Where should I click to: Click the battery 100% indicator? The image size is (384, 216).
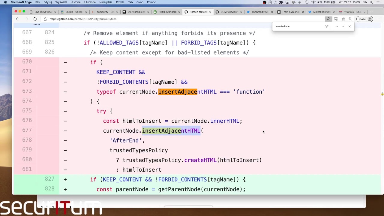pyautogui.click(x=329, y=2)
